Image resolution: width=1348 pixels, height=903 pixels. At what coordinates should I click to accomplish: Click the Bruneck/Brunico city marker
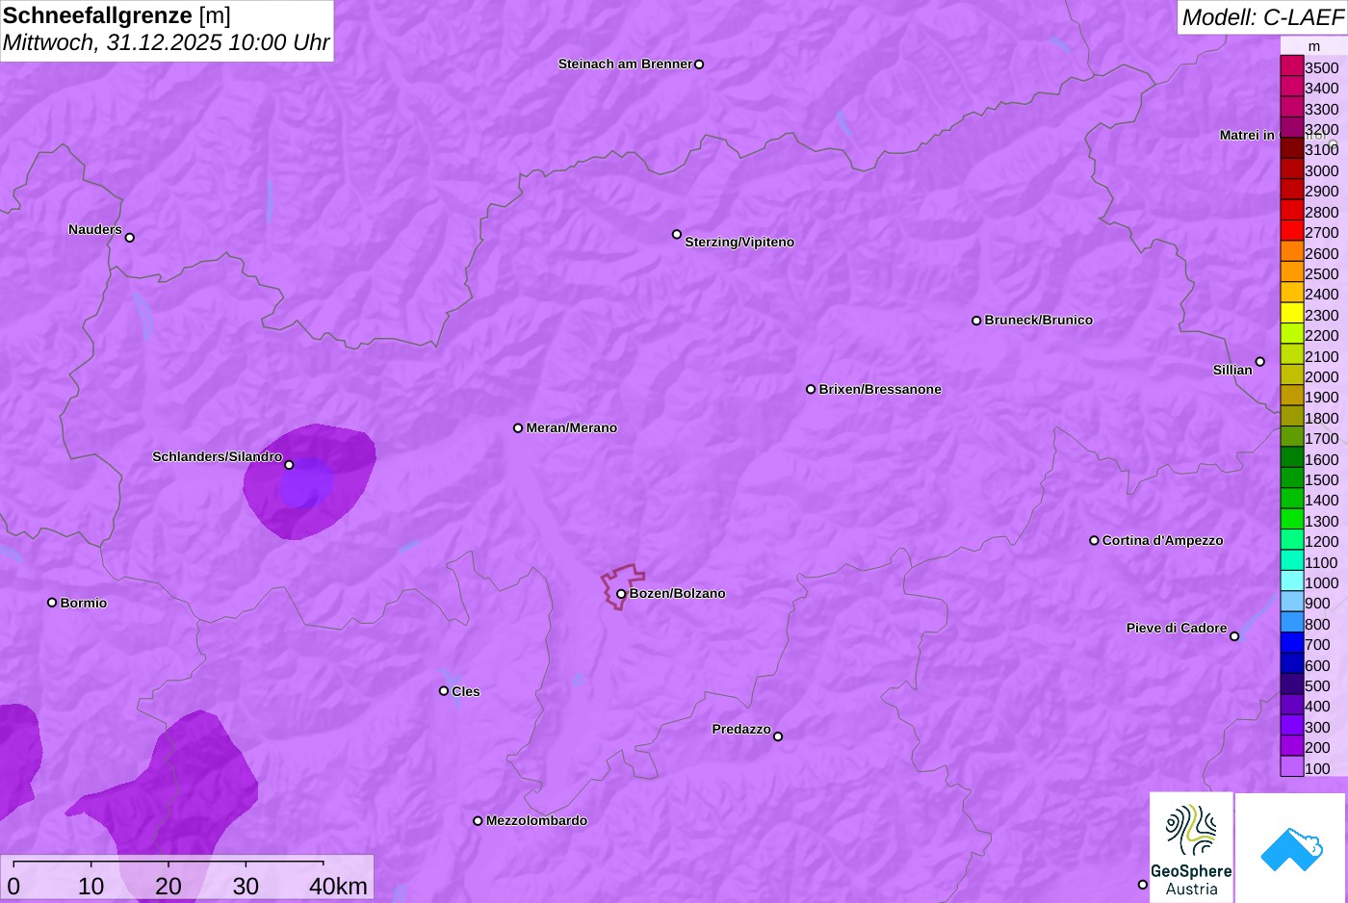click(976, 321)
